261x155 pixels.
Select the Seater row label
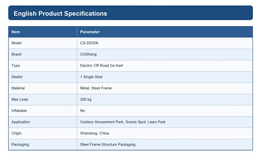coord(17,77)
